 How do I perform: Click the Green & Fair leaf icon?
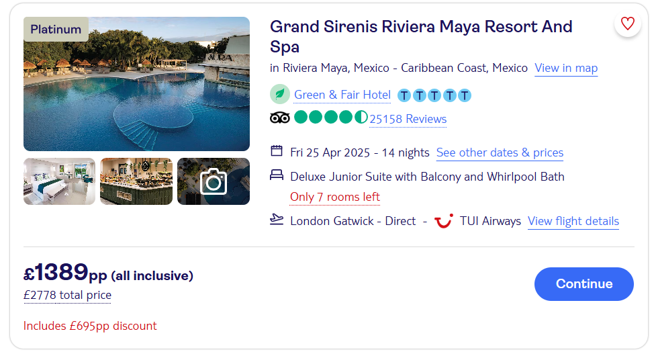(279, 95)
